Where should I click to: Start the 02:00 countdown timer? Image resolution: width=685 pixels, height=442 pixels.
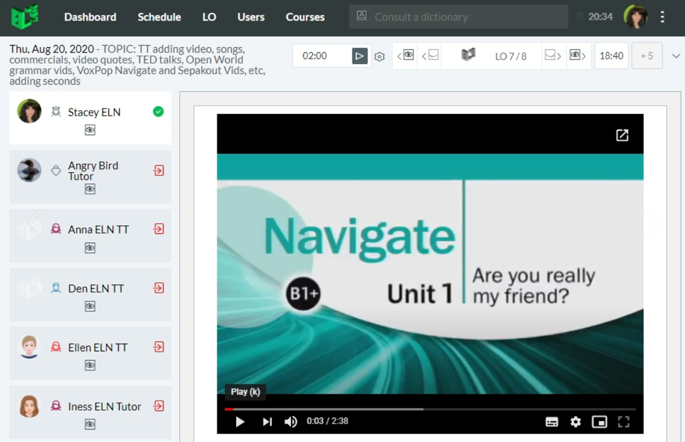(359, 56)
